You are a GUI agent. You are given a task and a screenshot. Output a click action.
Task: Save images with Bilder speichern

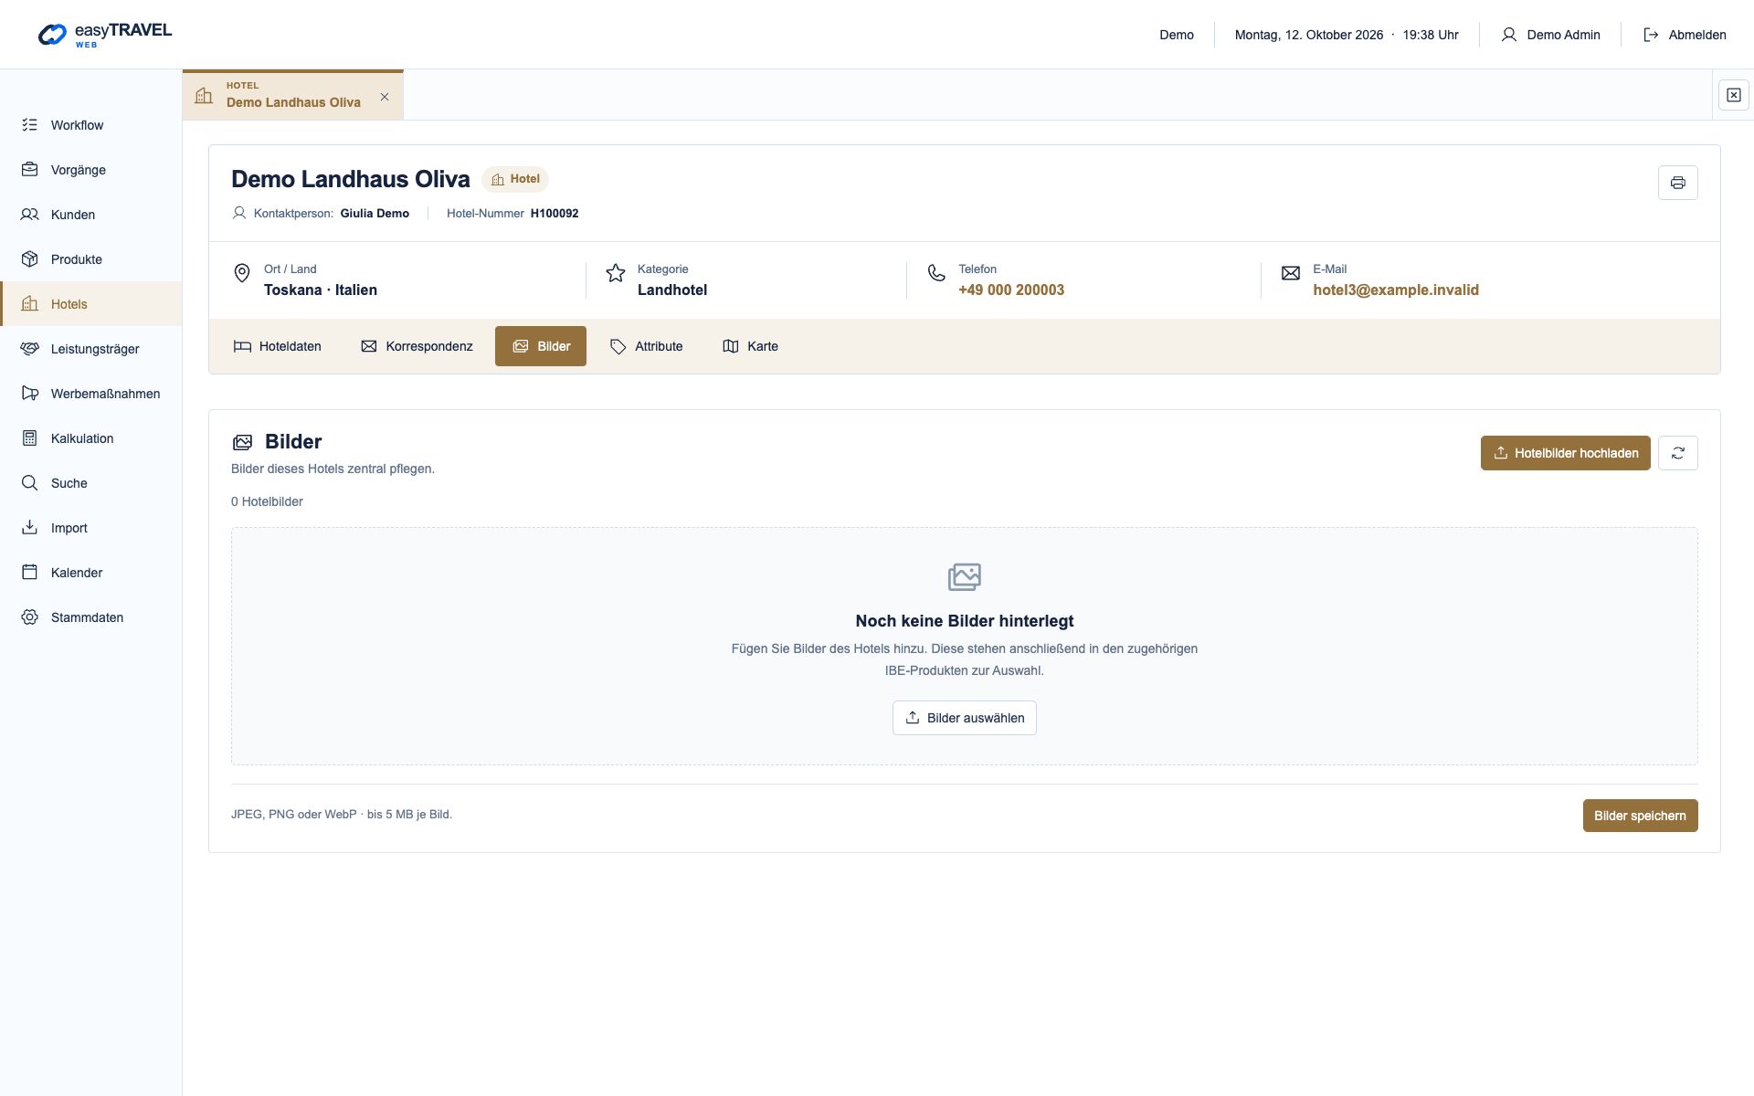tap(1640, 816)
